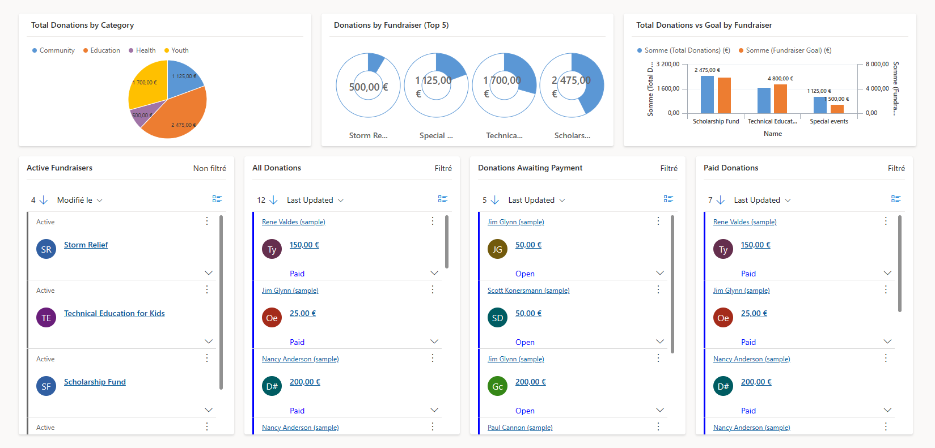Screen dimensions: 935x448
Task: Open more options on Scott Konersmann donation
Action: [x=658, y=289]
